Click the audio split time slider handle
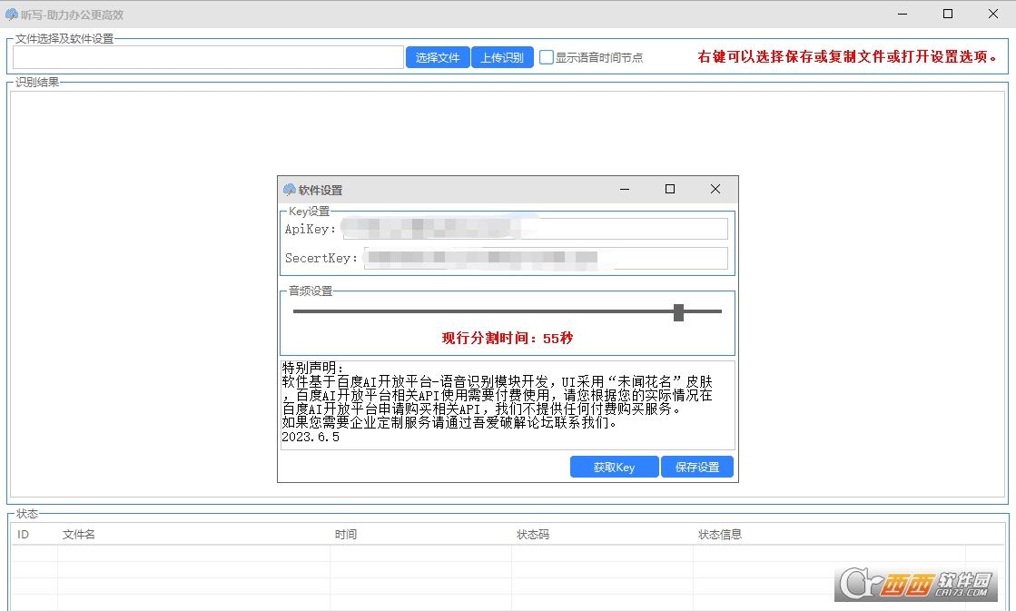Viewport: 1016px width, 611px height. (x=678, y=311)
